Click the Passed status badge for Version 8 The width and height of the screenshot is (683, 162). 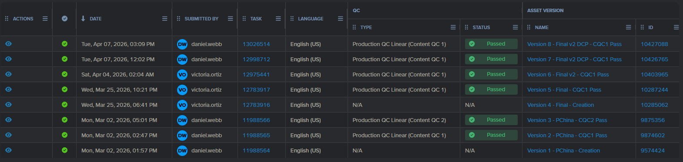pos(491,44)
